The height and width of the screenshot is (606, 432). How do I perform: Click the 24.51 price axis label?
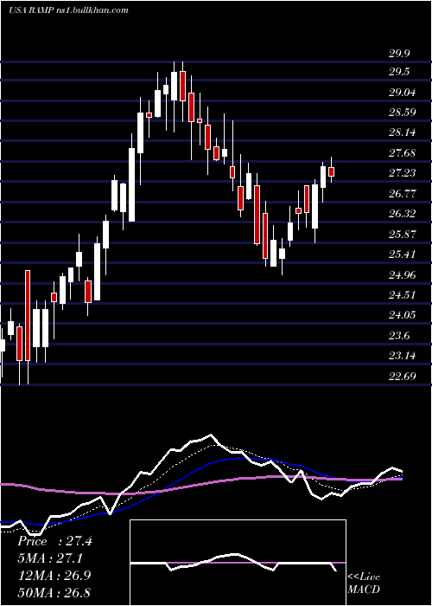coord(402,295)
